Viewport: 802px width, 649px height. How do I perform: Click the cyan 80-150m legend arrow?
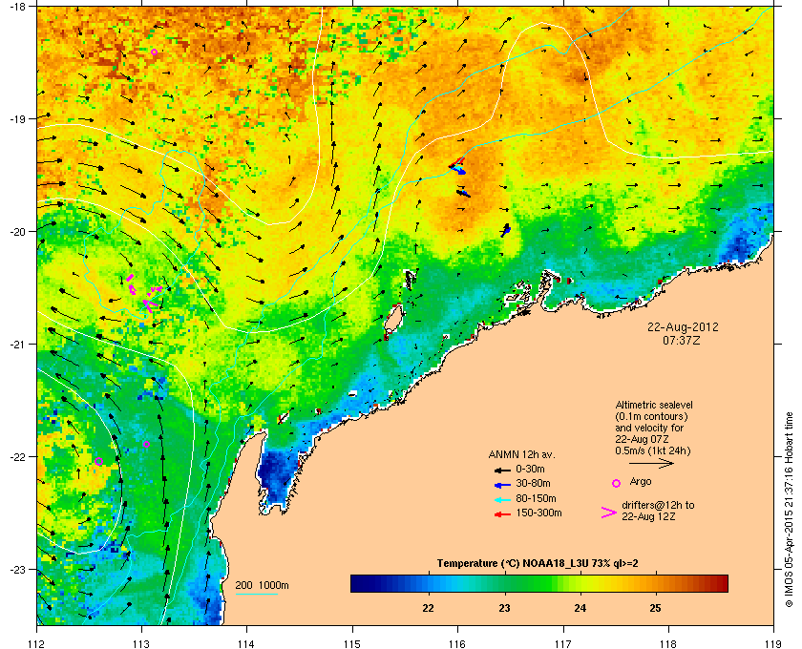(x=502, y=499)
